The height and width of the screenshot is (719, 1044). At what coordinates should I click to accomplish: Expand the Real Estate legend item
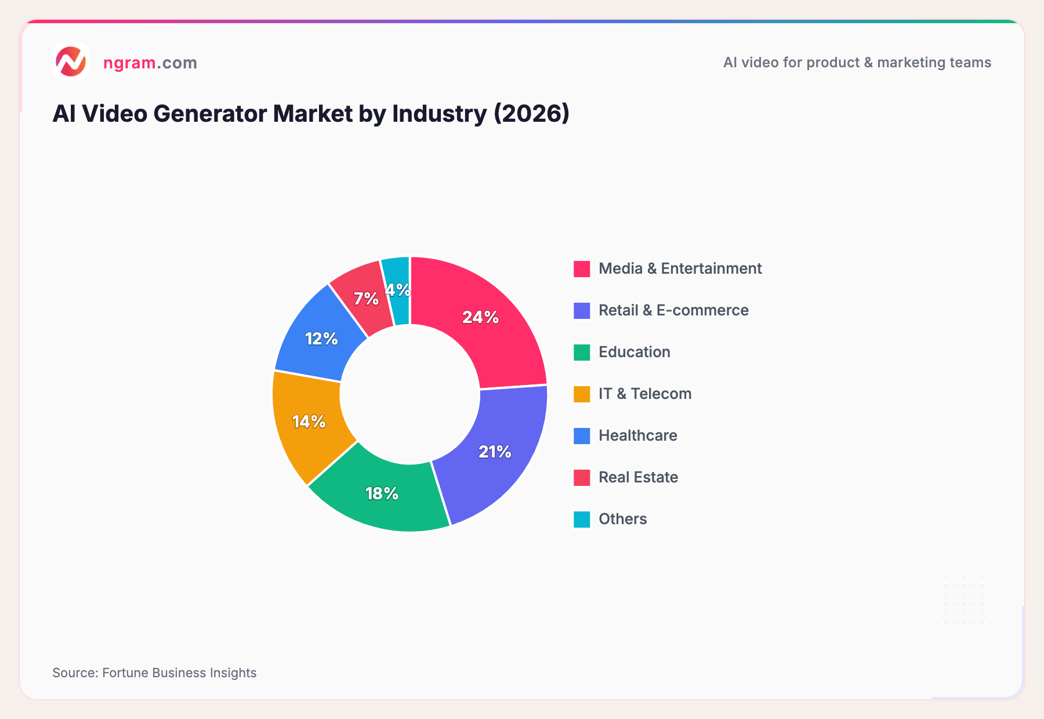(x=638, y=477)
